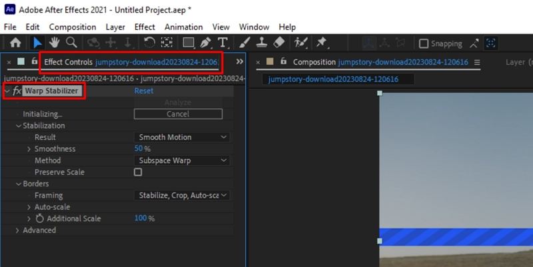Enable the Snapping checkbox

coord(424,43)
